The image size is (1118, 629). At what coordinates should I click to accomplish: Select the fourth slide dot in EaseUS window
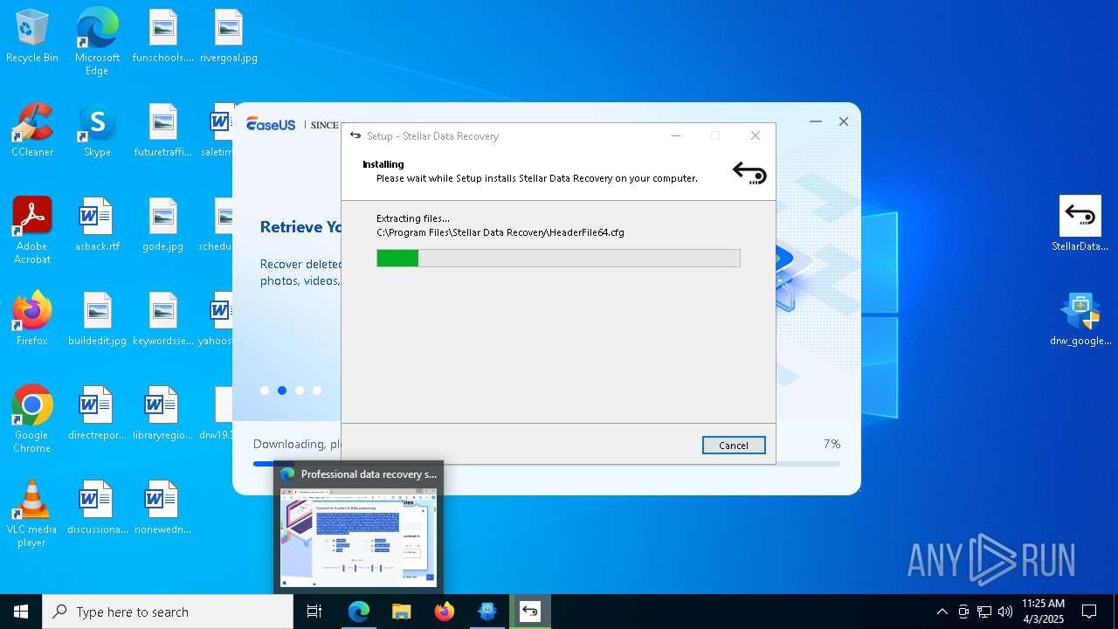(317, 391)
